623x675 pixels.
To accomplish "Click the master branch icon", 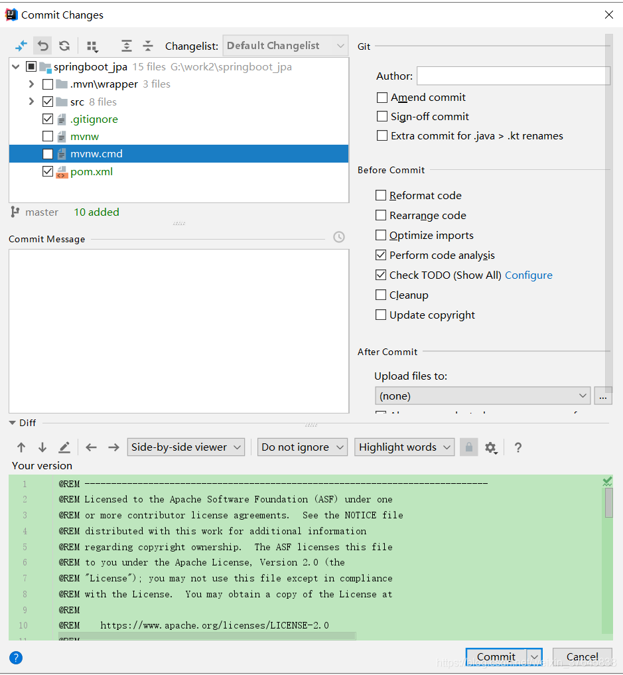I will click(15, 212).
